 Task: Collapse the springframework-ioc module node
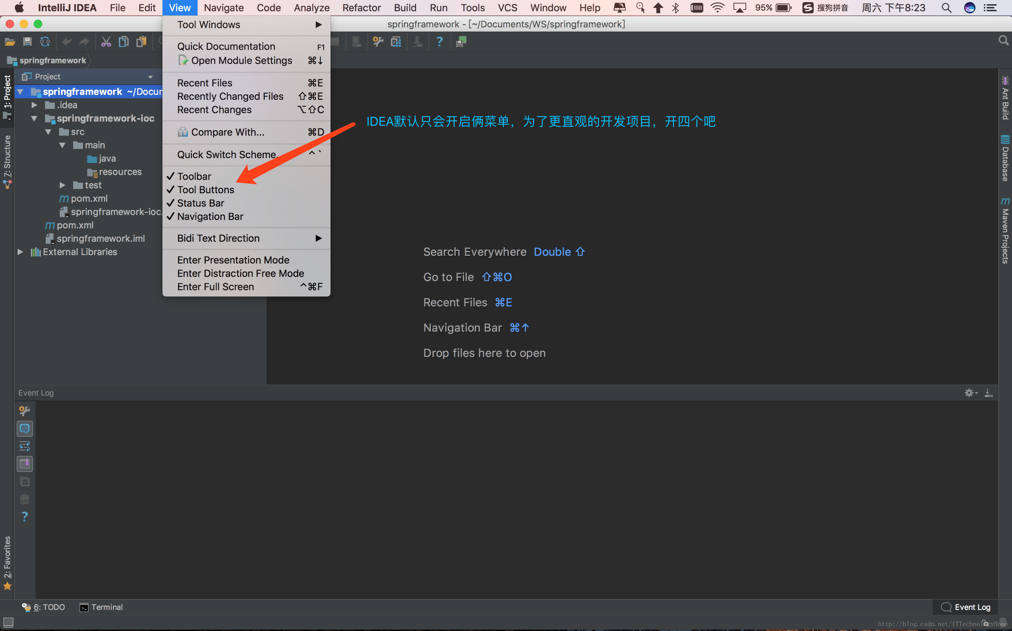tap(35, 118)
